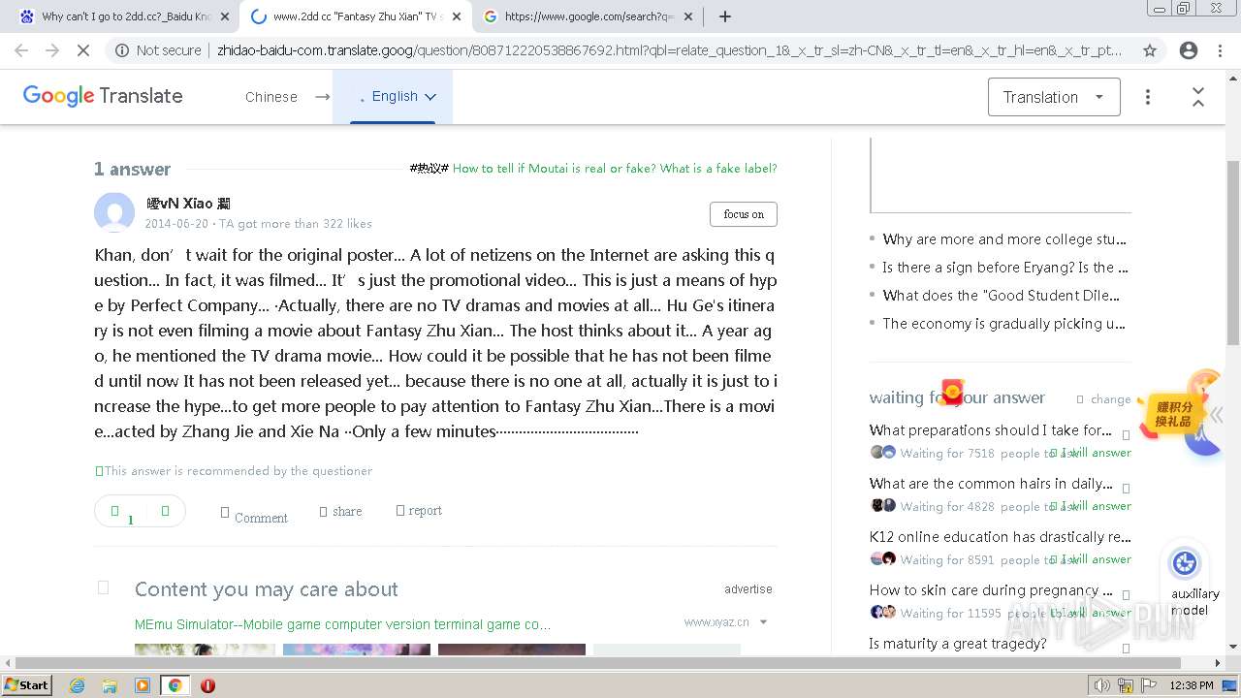Close the Google search tab
Screen dimensions: 1241x698
[688, 16]
